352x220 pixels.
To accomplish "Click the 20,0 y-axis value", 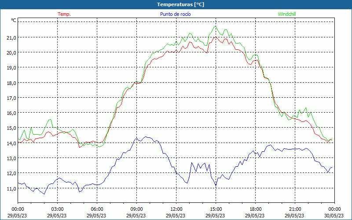I will pos(11,53).
